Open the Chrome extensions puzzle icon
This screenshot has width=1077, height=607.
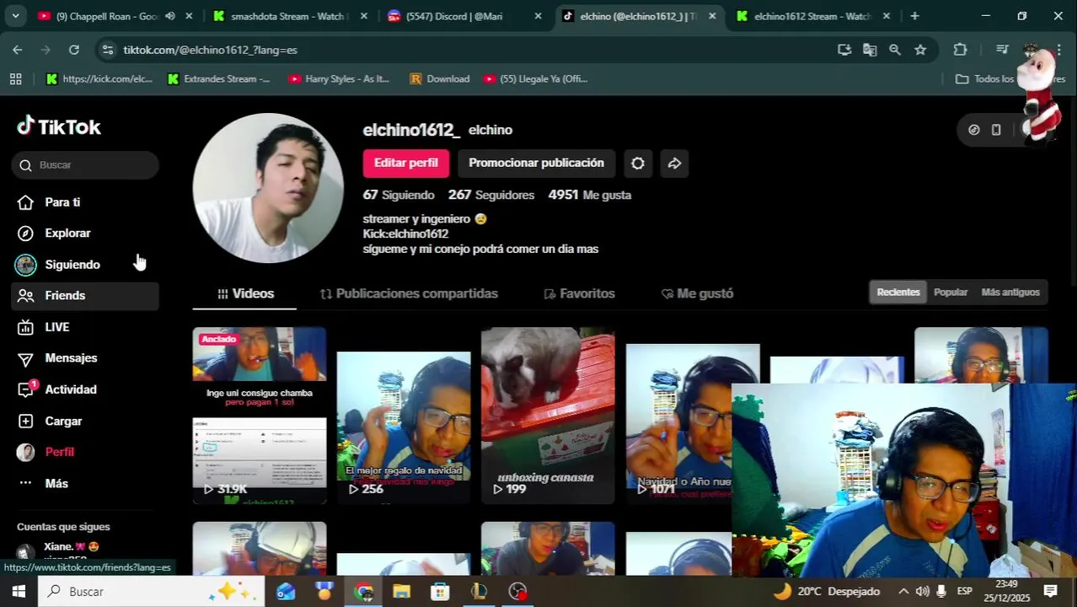tap(960, 50)
